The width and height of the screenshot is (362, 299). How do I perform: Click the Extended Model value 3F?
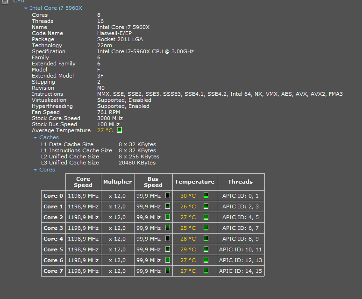click(x=100, y=76)
